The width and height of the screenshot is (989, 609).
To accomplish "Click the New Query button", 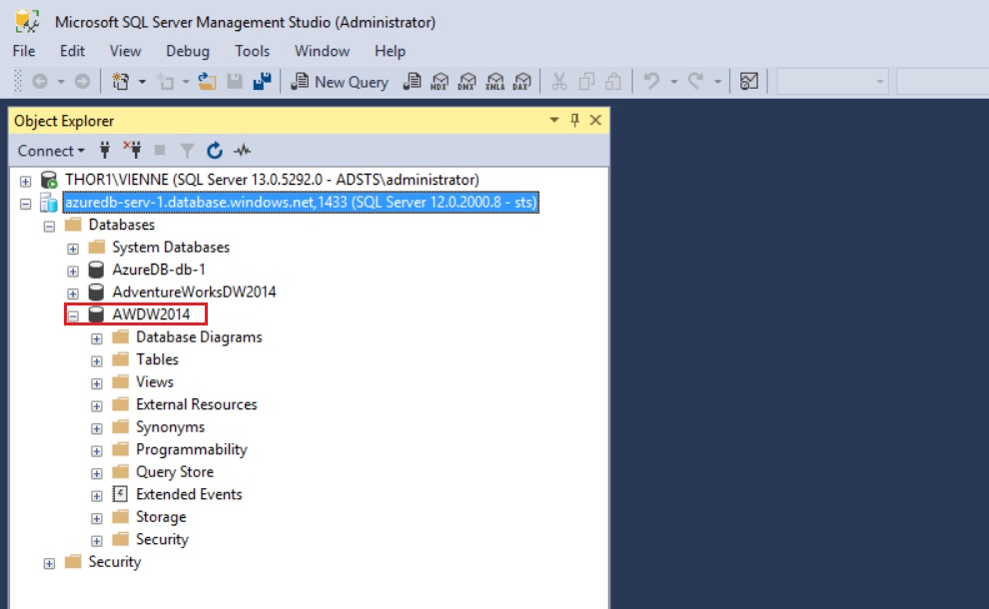I will click(x=340, y=81).
